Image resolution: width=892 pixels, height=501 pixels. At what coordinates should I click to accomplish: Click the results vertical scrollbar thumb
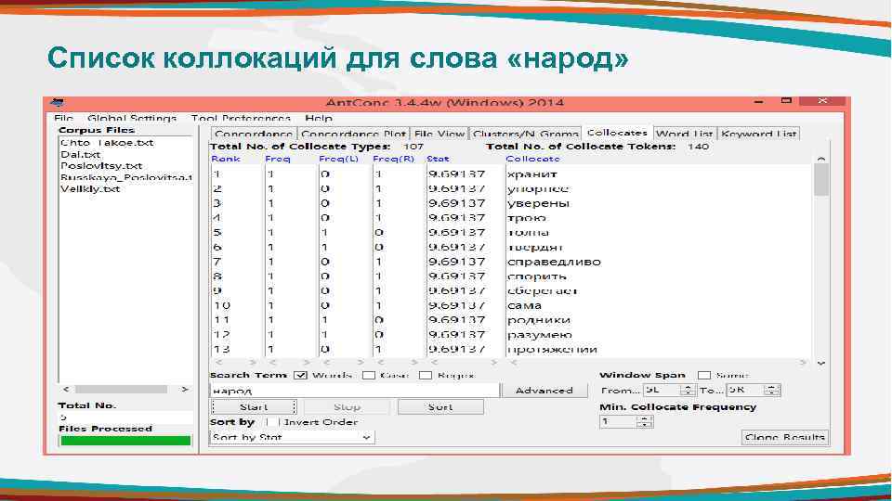pyautogui.click(x=820, y=180)
